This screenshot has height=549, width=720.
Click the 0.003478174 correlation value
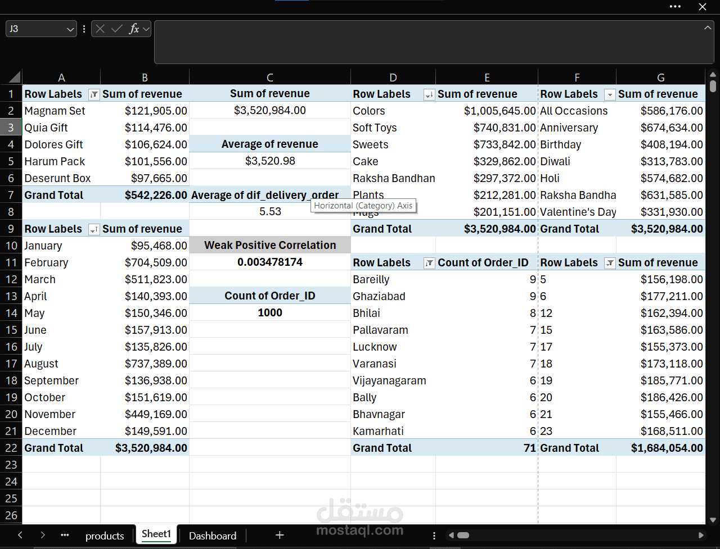coord(270,262)
